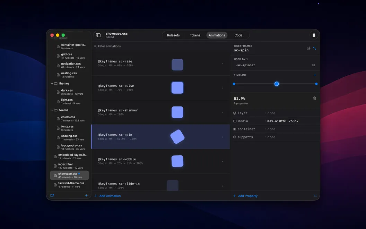
Task: Toggle the sidebar panel button
Action: point(98,35)
